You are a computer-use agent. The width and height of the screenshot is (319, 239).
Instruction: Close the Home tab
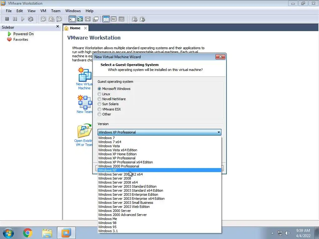click(x=85, y=28)
